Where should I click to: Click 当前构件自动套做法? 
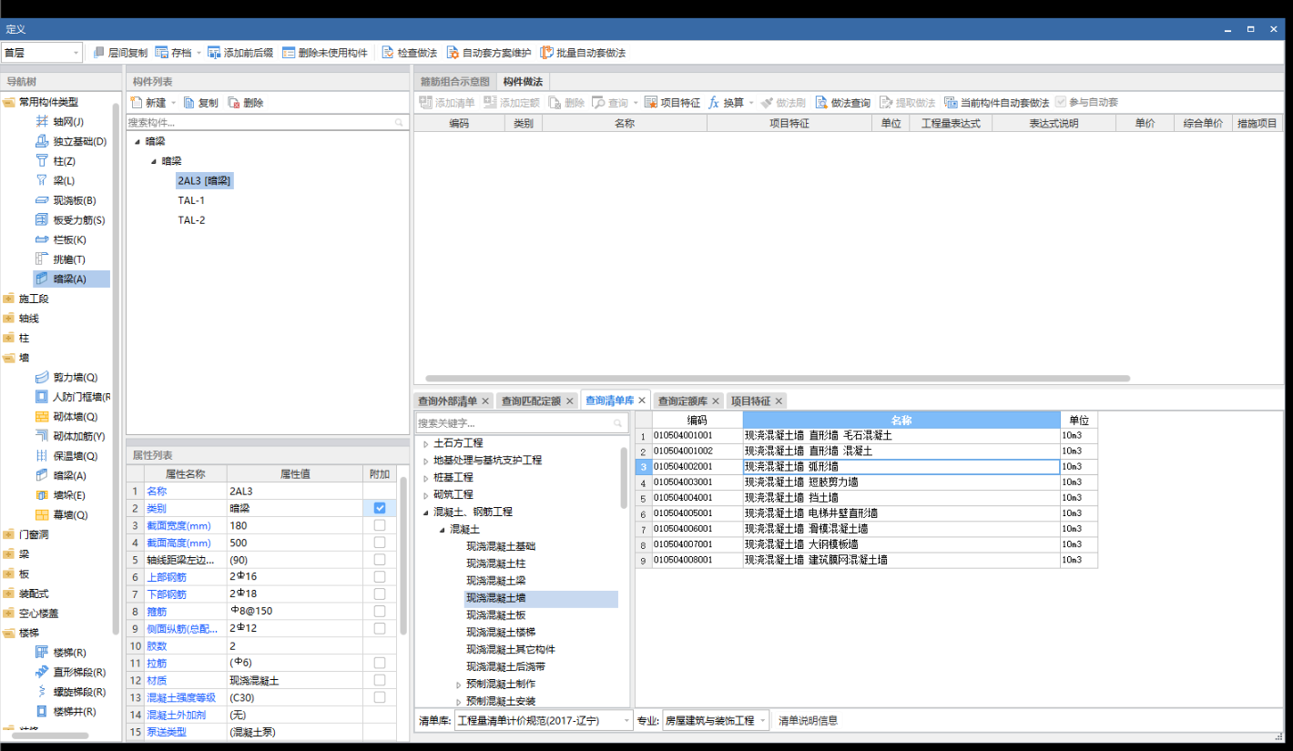click(996, 103)
